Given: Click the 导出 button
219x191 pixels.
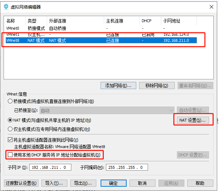Looking at the screenshot, I should pyautogui.click(x=83, y=183).
